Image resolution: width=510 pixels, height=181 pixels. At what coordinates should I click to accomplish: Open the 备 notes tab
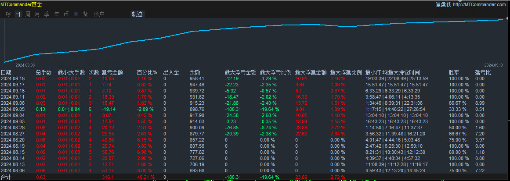85,14
